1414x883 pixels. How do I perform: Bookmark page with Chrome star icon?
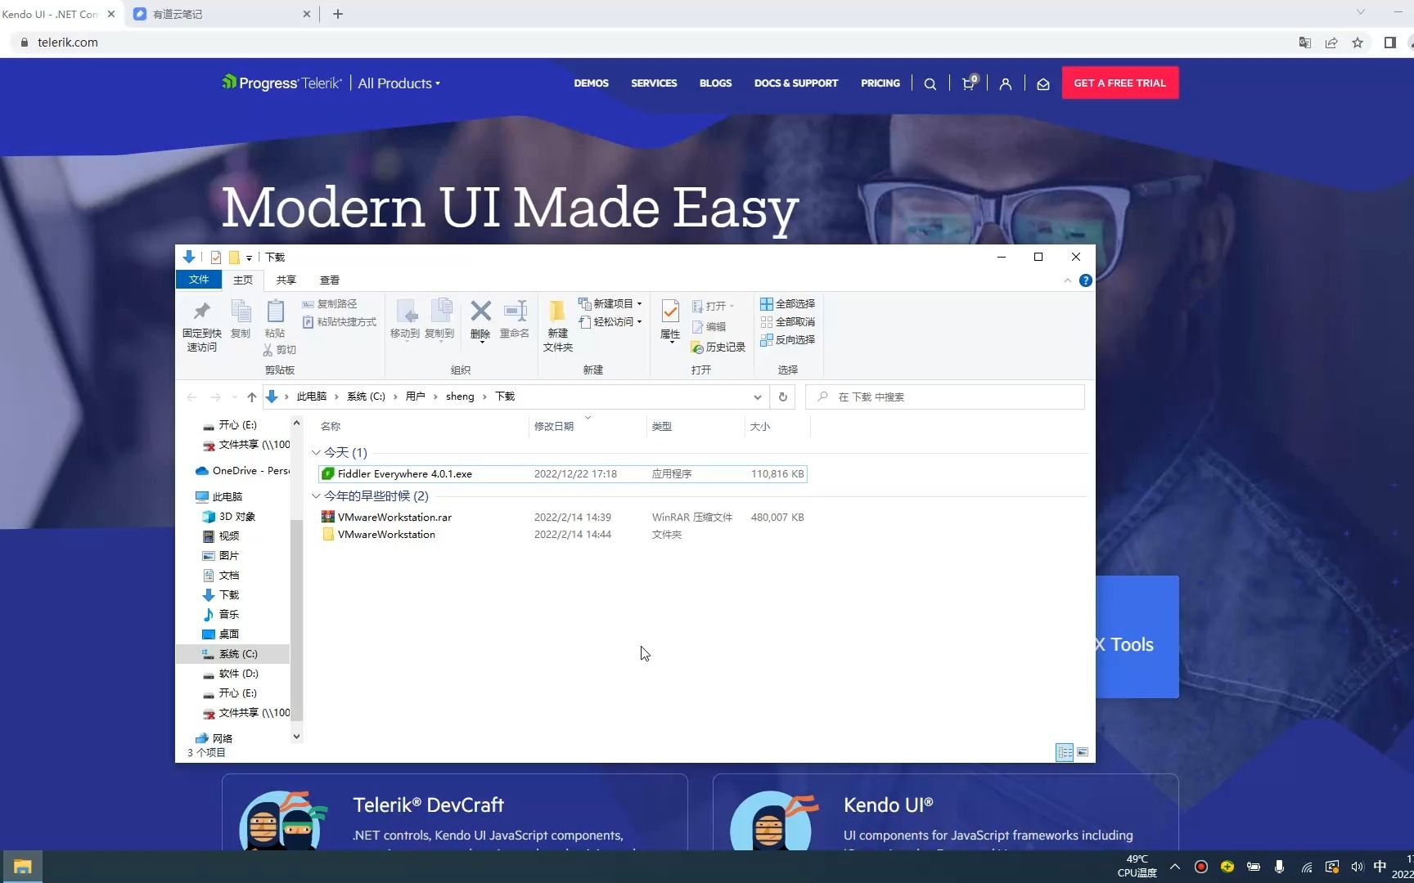pyautogui.click(x=1358, y=43)
